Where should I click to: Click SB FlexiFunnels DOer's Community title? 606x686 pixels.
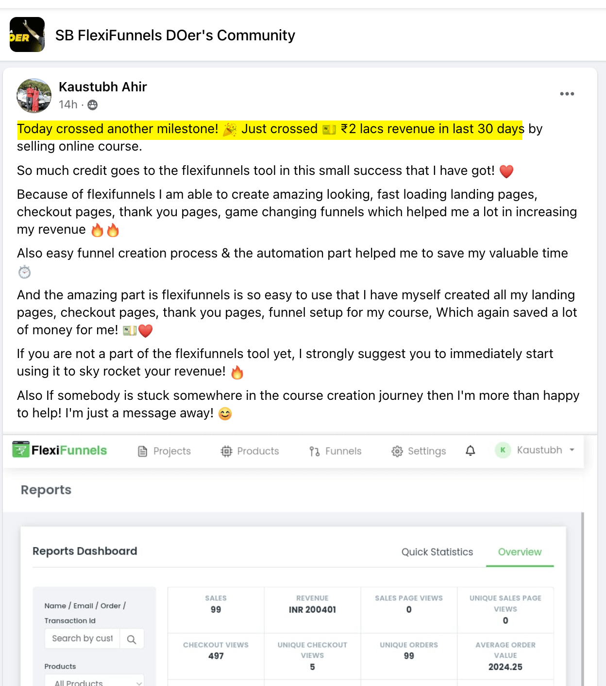[175, 35]
